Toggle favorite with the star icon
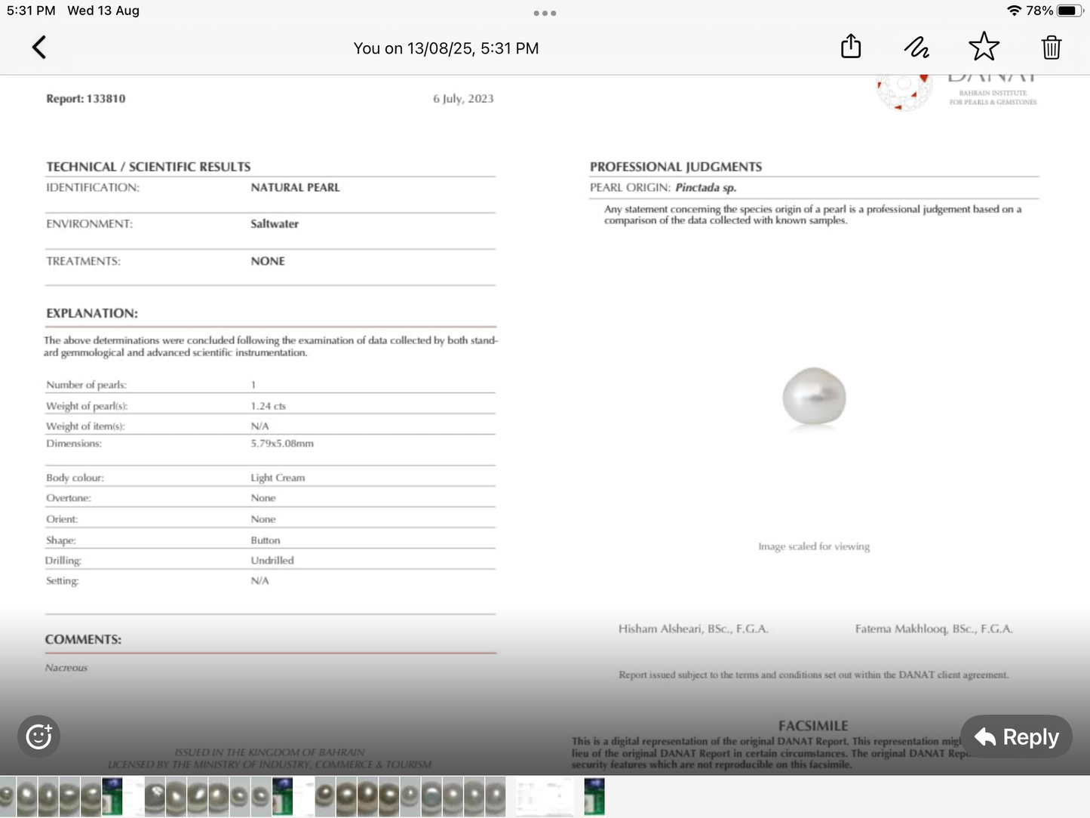The width and height of the screenshot is (1090, 818). (984, 46)
